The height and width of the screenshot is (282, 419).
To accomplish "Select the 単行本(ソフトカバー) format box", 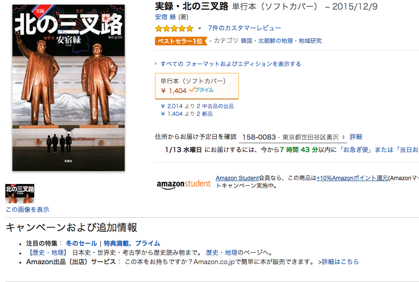I will (197, 86).
